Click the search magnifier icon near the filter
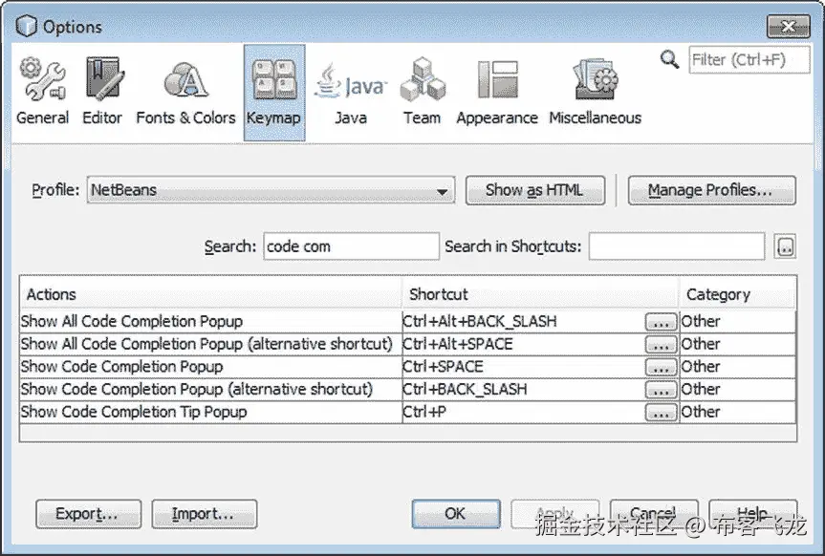This screenshot has width=825, height=556. (x=669, y=58)
